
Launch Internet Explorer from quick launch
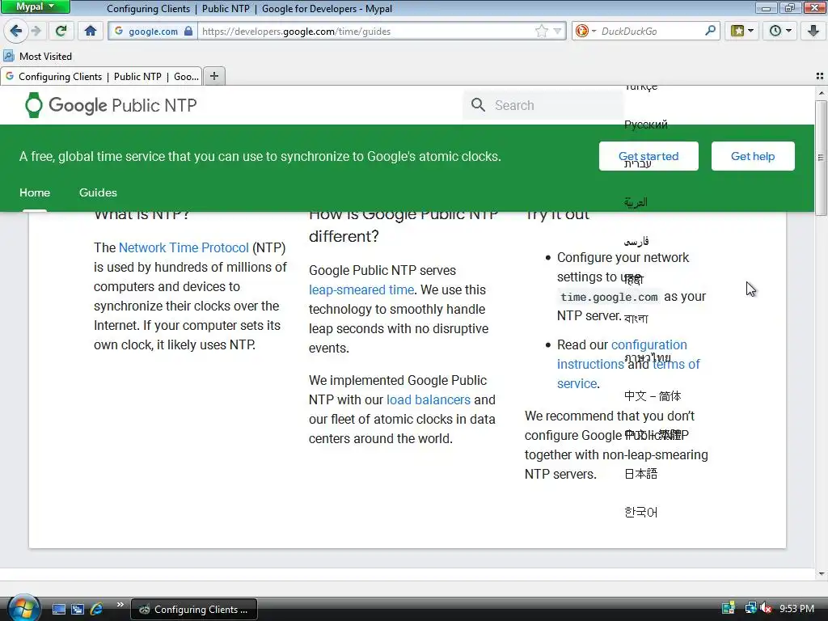[x=97, y=610]
